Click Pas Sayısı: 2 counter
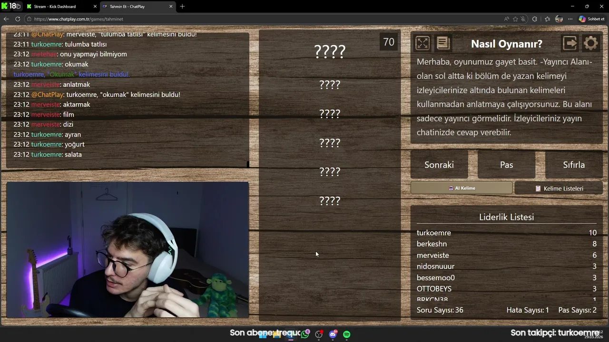Viewport: 609px width, 342px height. [x=577, y=310]
